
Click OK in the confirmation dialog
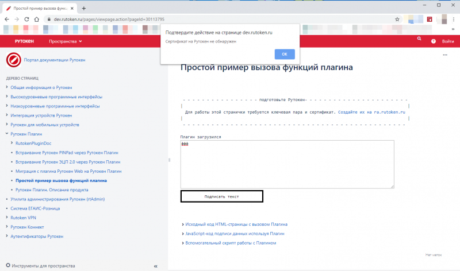pyautogui.click(x=285, y=54)
